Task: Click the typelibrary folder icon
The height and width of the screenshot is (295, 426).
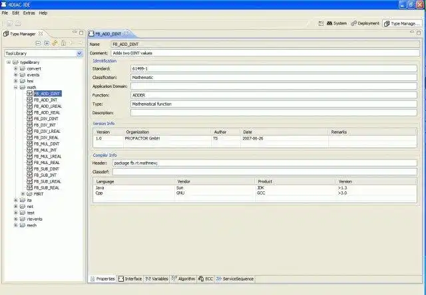Action: click(16, 62)
